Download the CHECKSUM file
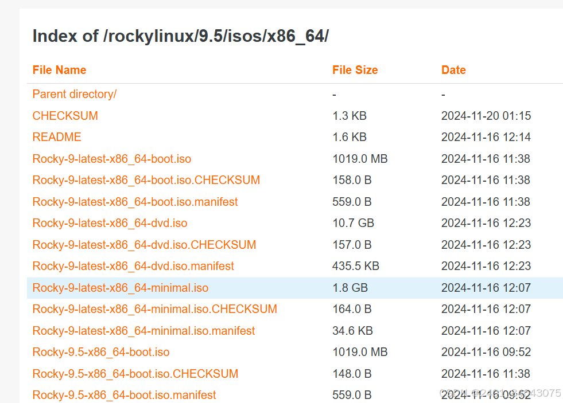Image resolution: width=563 pixels, height=403 pixels. [x=65, y=115]
